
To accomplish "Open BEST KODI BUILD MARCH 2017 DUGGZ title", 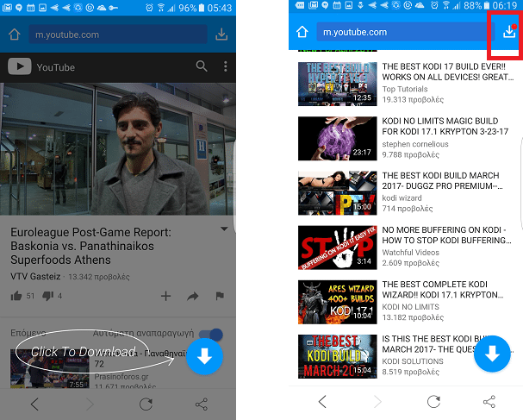I will point(442,180).
